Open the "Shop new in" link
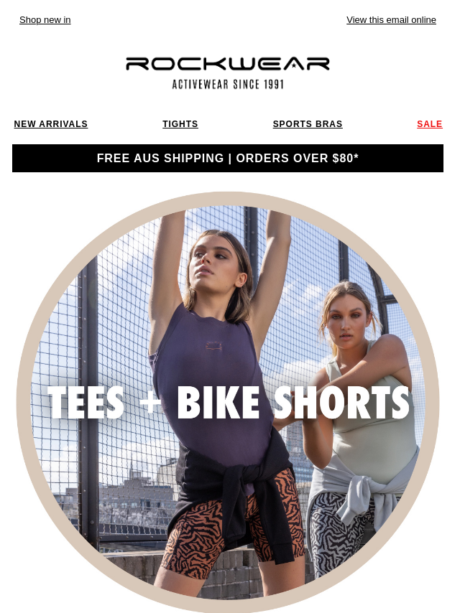The image size is (460, 613). click(x=45, y=20)
